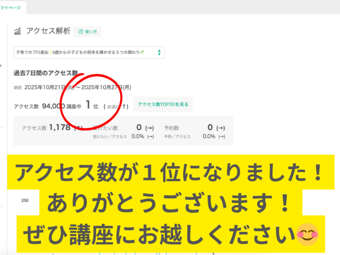This screenshot has height=255, width=340.
Task: Click the up arrow trend icon after 前週比
Action: click(x=125, y=106)
